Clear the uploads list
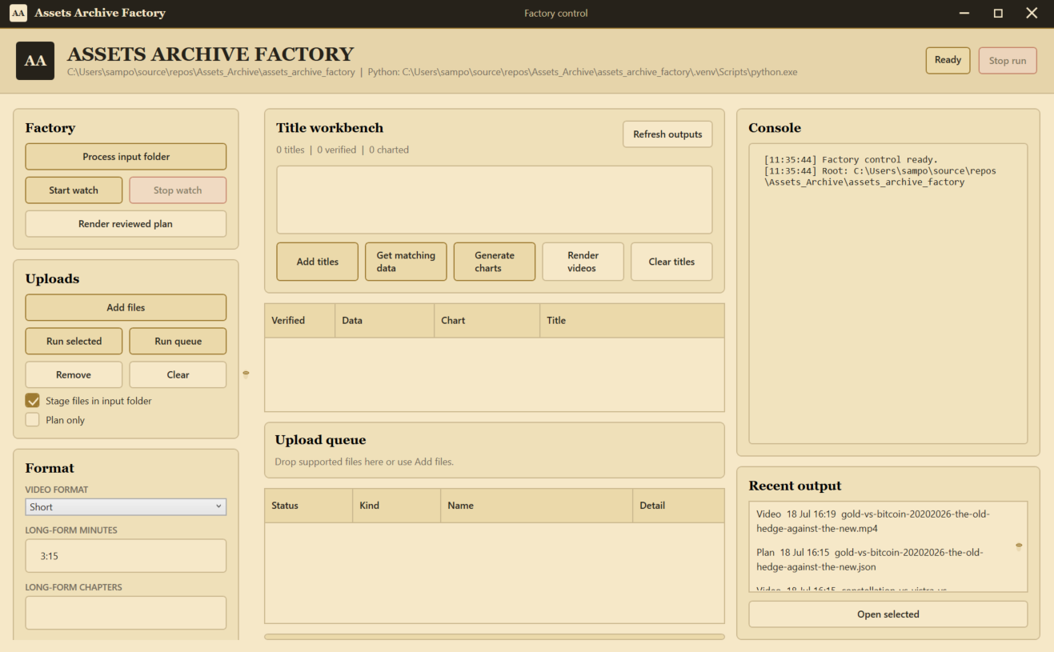1054x652 pixels. click(x=178, y=374)
